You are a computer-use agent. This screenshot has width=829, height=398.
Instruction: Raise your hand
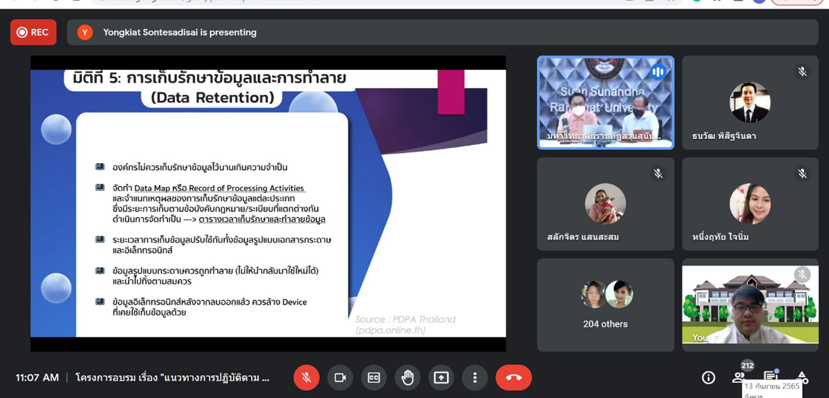pos(408,378)
